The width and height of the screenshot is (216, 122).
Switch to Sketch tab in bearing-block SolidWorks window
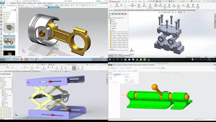120,10
